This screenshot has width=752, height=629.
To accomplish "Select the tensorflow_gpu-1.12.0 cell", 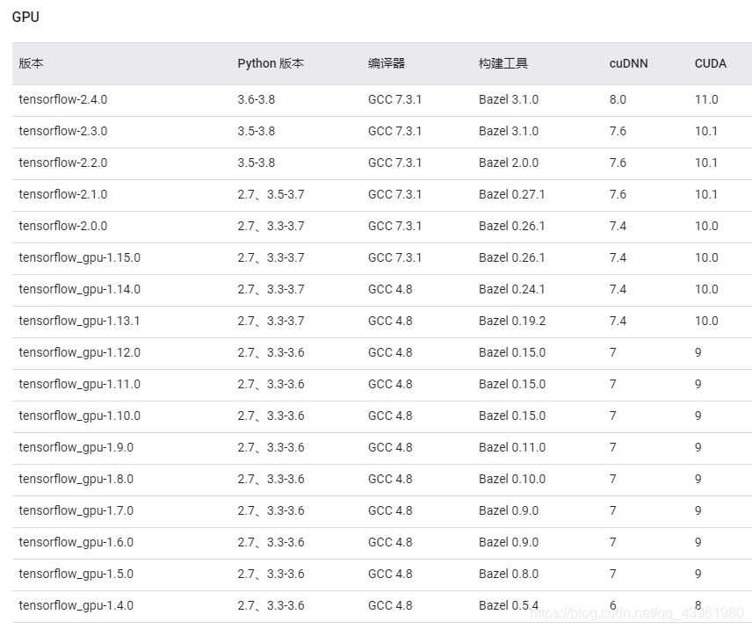I will [80, 353].
